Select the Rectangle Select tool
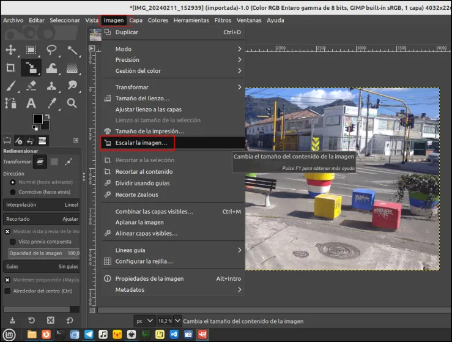452x342 pixels. click(x=31, y=50)
